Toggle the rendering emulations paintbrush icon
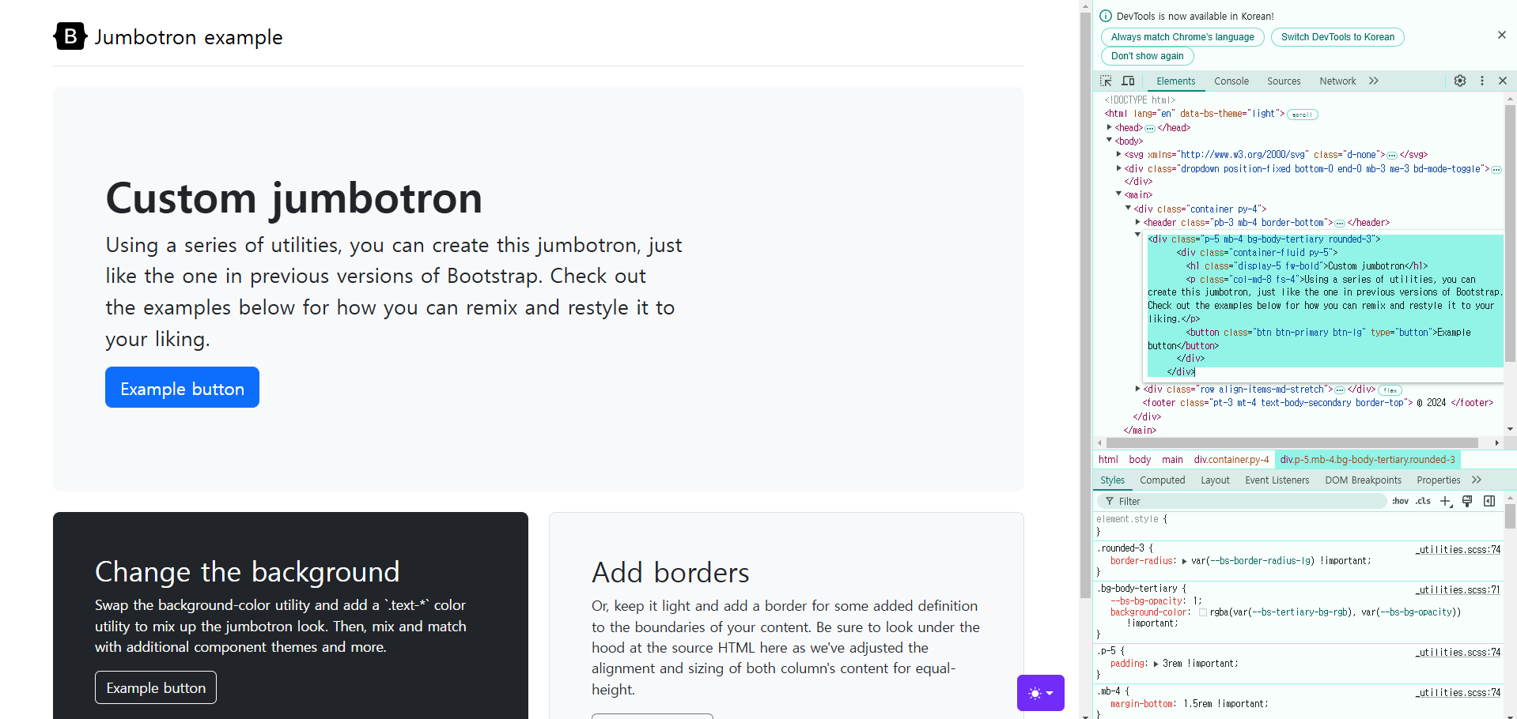The image size is (1517, 719). tap(1467, 501)
